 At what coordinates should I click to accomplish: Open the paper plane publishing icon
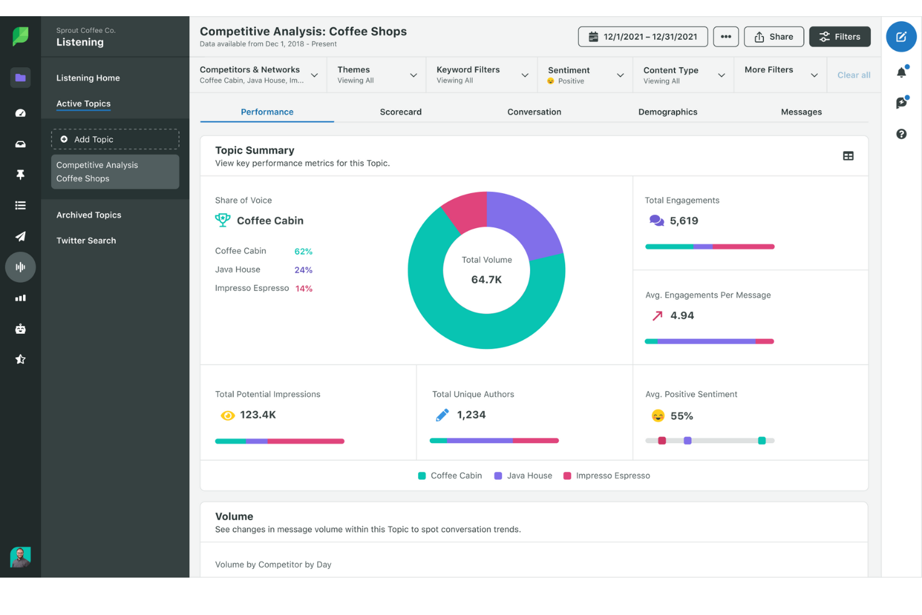click(21, 236)
